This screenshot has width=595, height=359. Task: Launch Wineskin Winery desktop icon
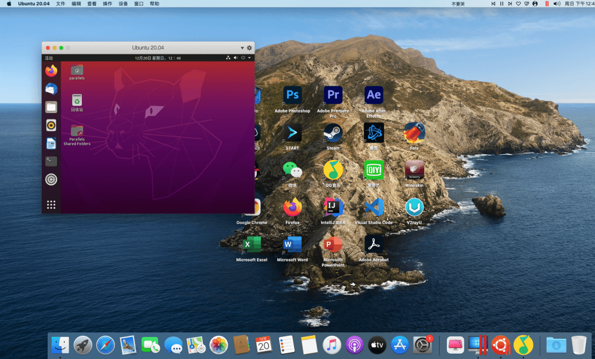[414, 170]
